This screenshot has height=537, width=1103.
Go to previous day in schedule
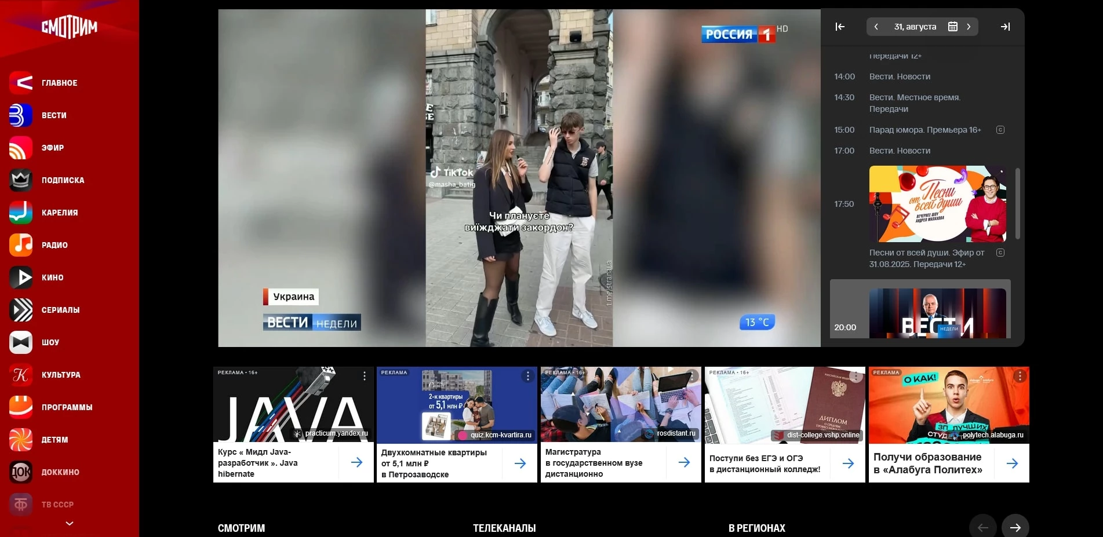[x=876, y=27]
